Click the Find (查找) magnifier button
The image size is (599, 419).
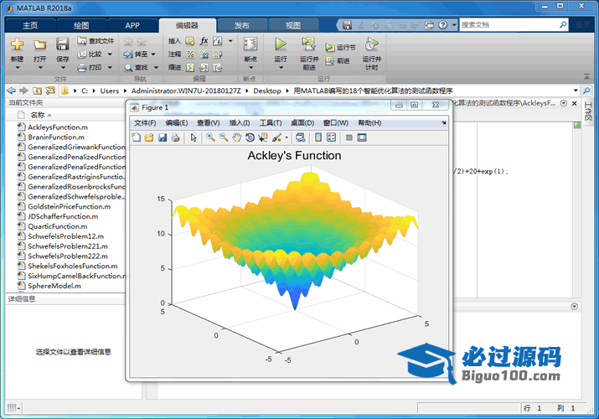(136, 68)
